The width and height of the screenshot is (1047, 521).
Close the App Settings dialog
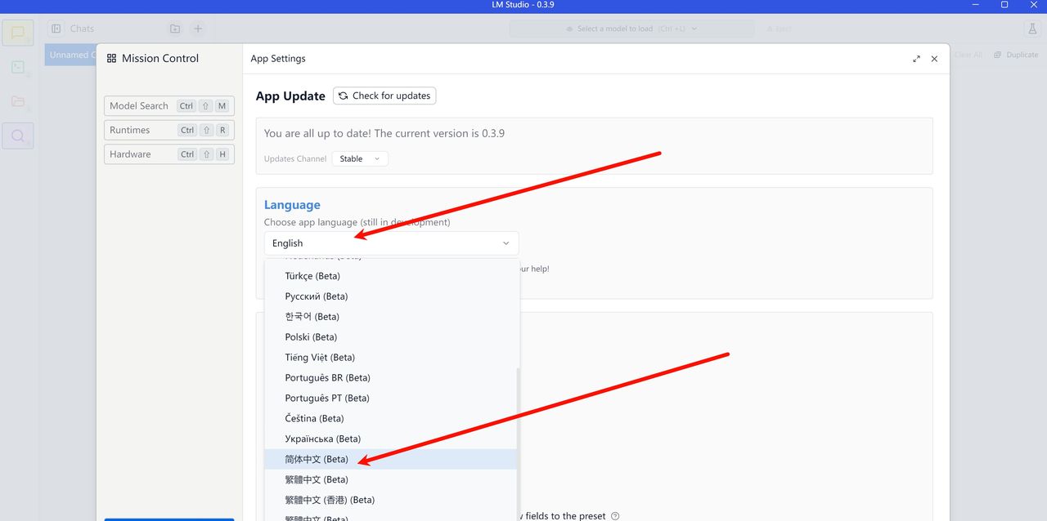tap(934, 59)
